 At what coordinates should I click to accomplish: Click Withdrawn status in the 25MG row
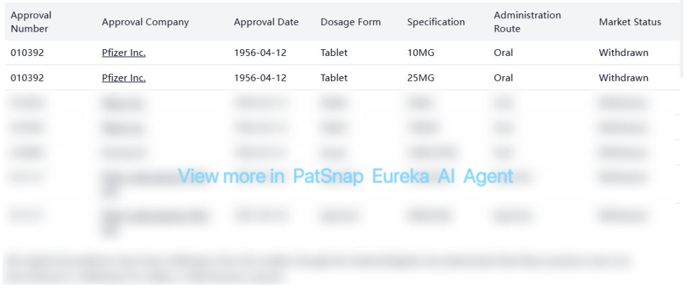[624, 77]
